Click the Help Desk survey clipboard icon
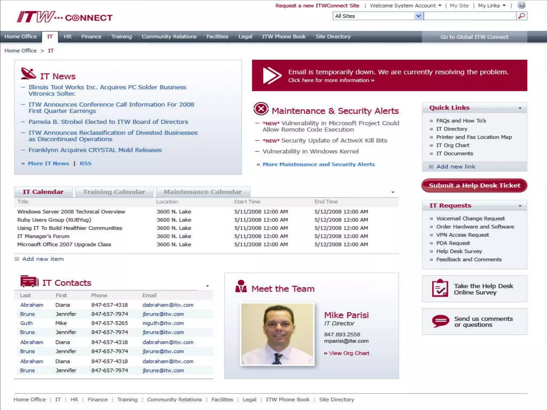Image resolution: width=547 pixels, height=410 pixels. (440, 288)
